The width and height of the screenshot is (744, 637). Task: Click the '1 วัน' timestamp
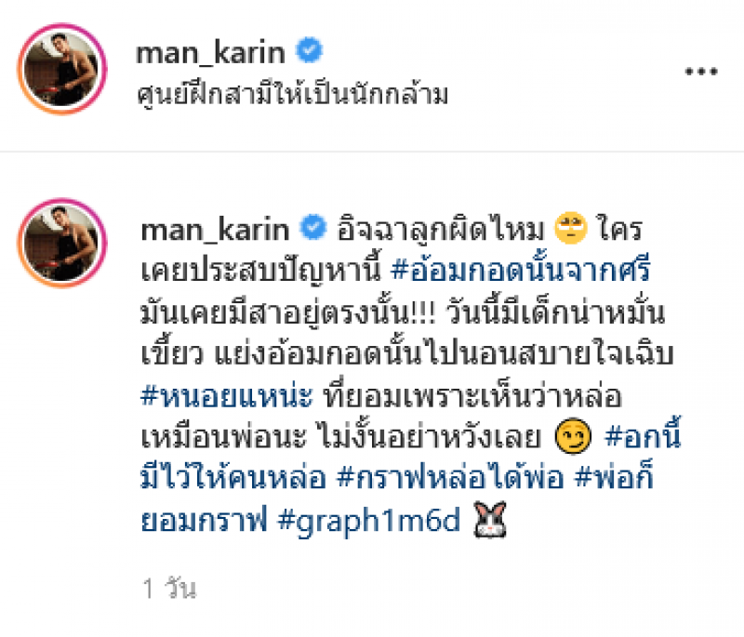[169, 588]
